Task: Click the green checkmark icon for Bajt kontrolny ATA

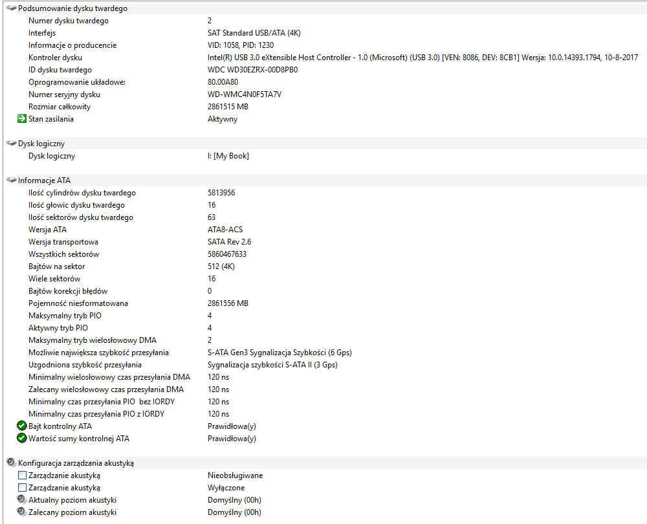Action: [x=22, y=426]
